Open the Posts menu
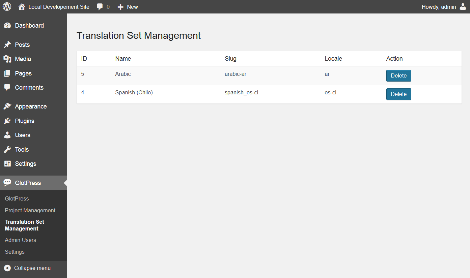 22,45
